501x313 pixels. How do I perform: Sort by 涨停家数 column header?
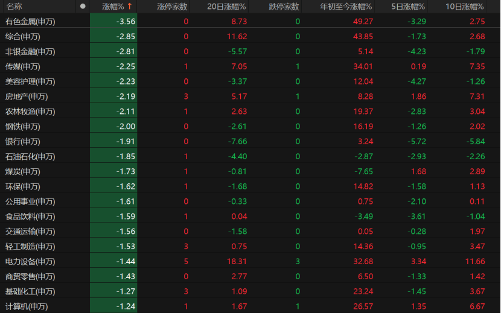[x=172, y=7]
